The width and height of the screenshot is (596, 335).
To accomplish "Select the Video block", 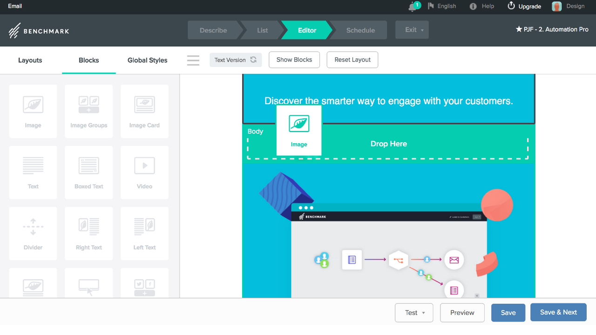I will tap(144, 172).
